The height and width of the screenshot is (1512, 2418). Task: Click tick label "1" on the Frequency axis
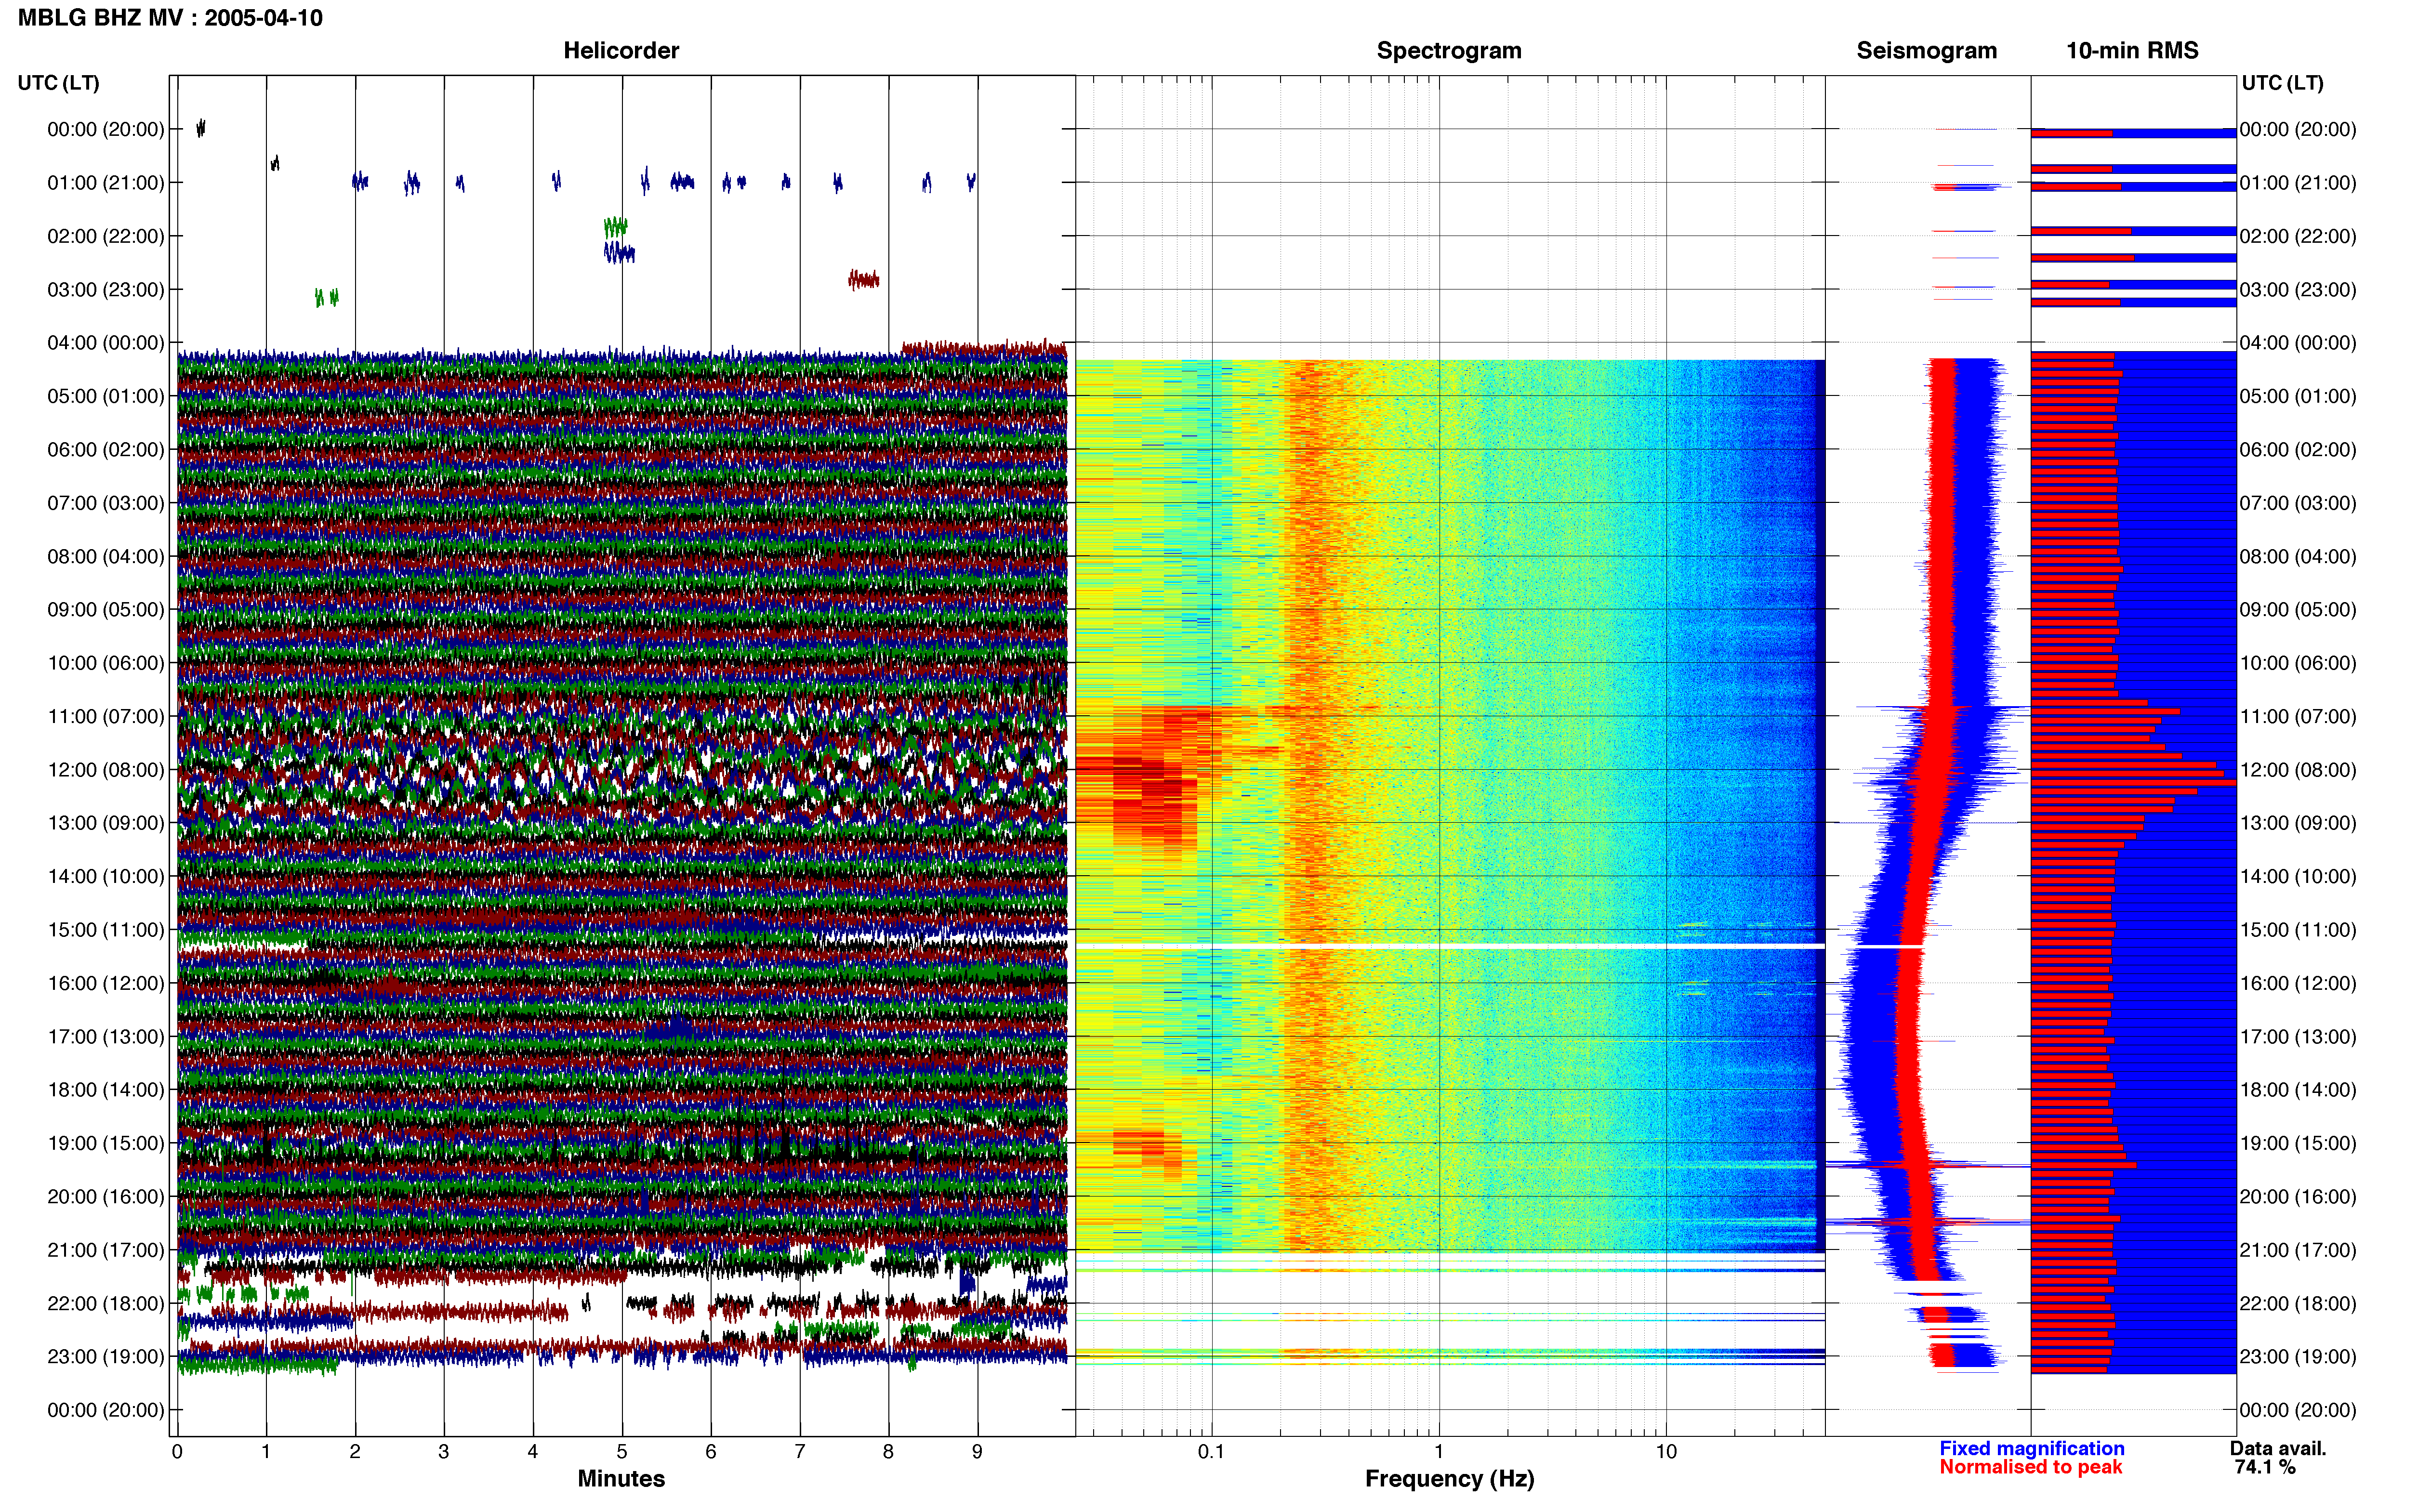(x=1439, y=1452)
